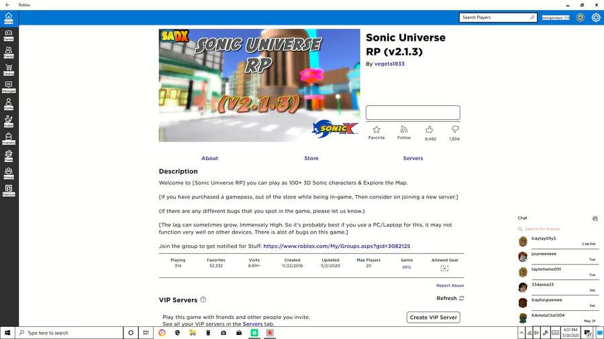
Task: Open Cortana circle on the taskbar
Action: click(131, 333)
